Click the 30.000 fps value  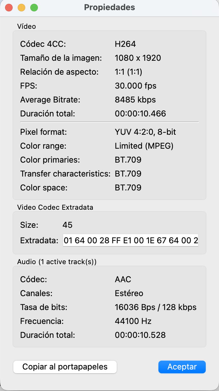click(x=136, y=86)
